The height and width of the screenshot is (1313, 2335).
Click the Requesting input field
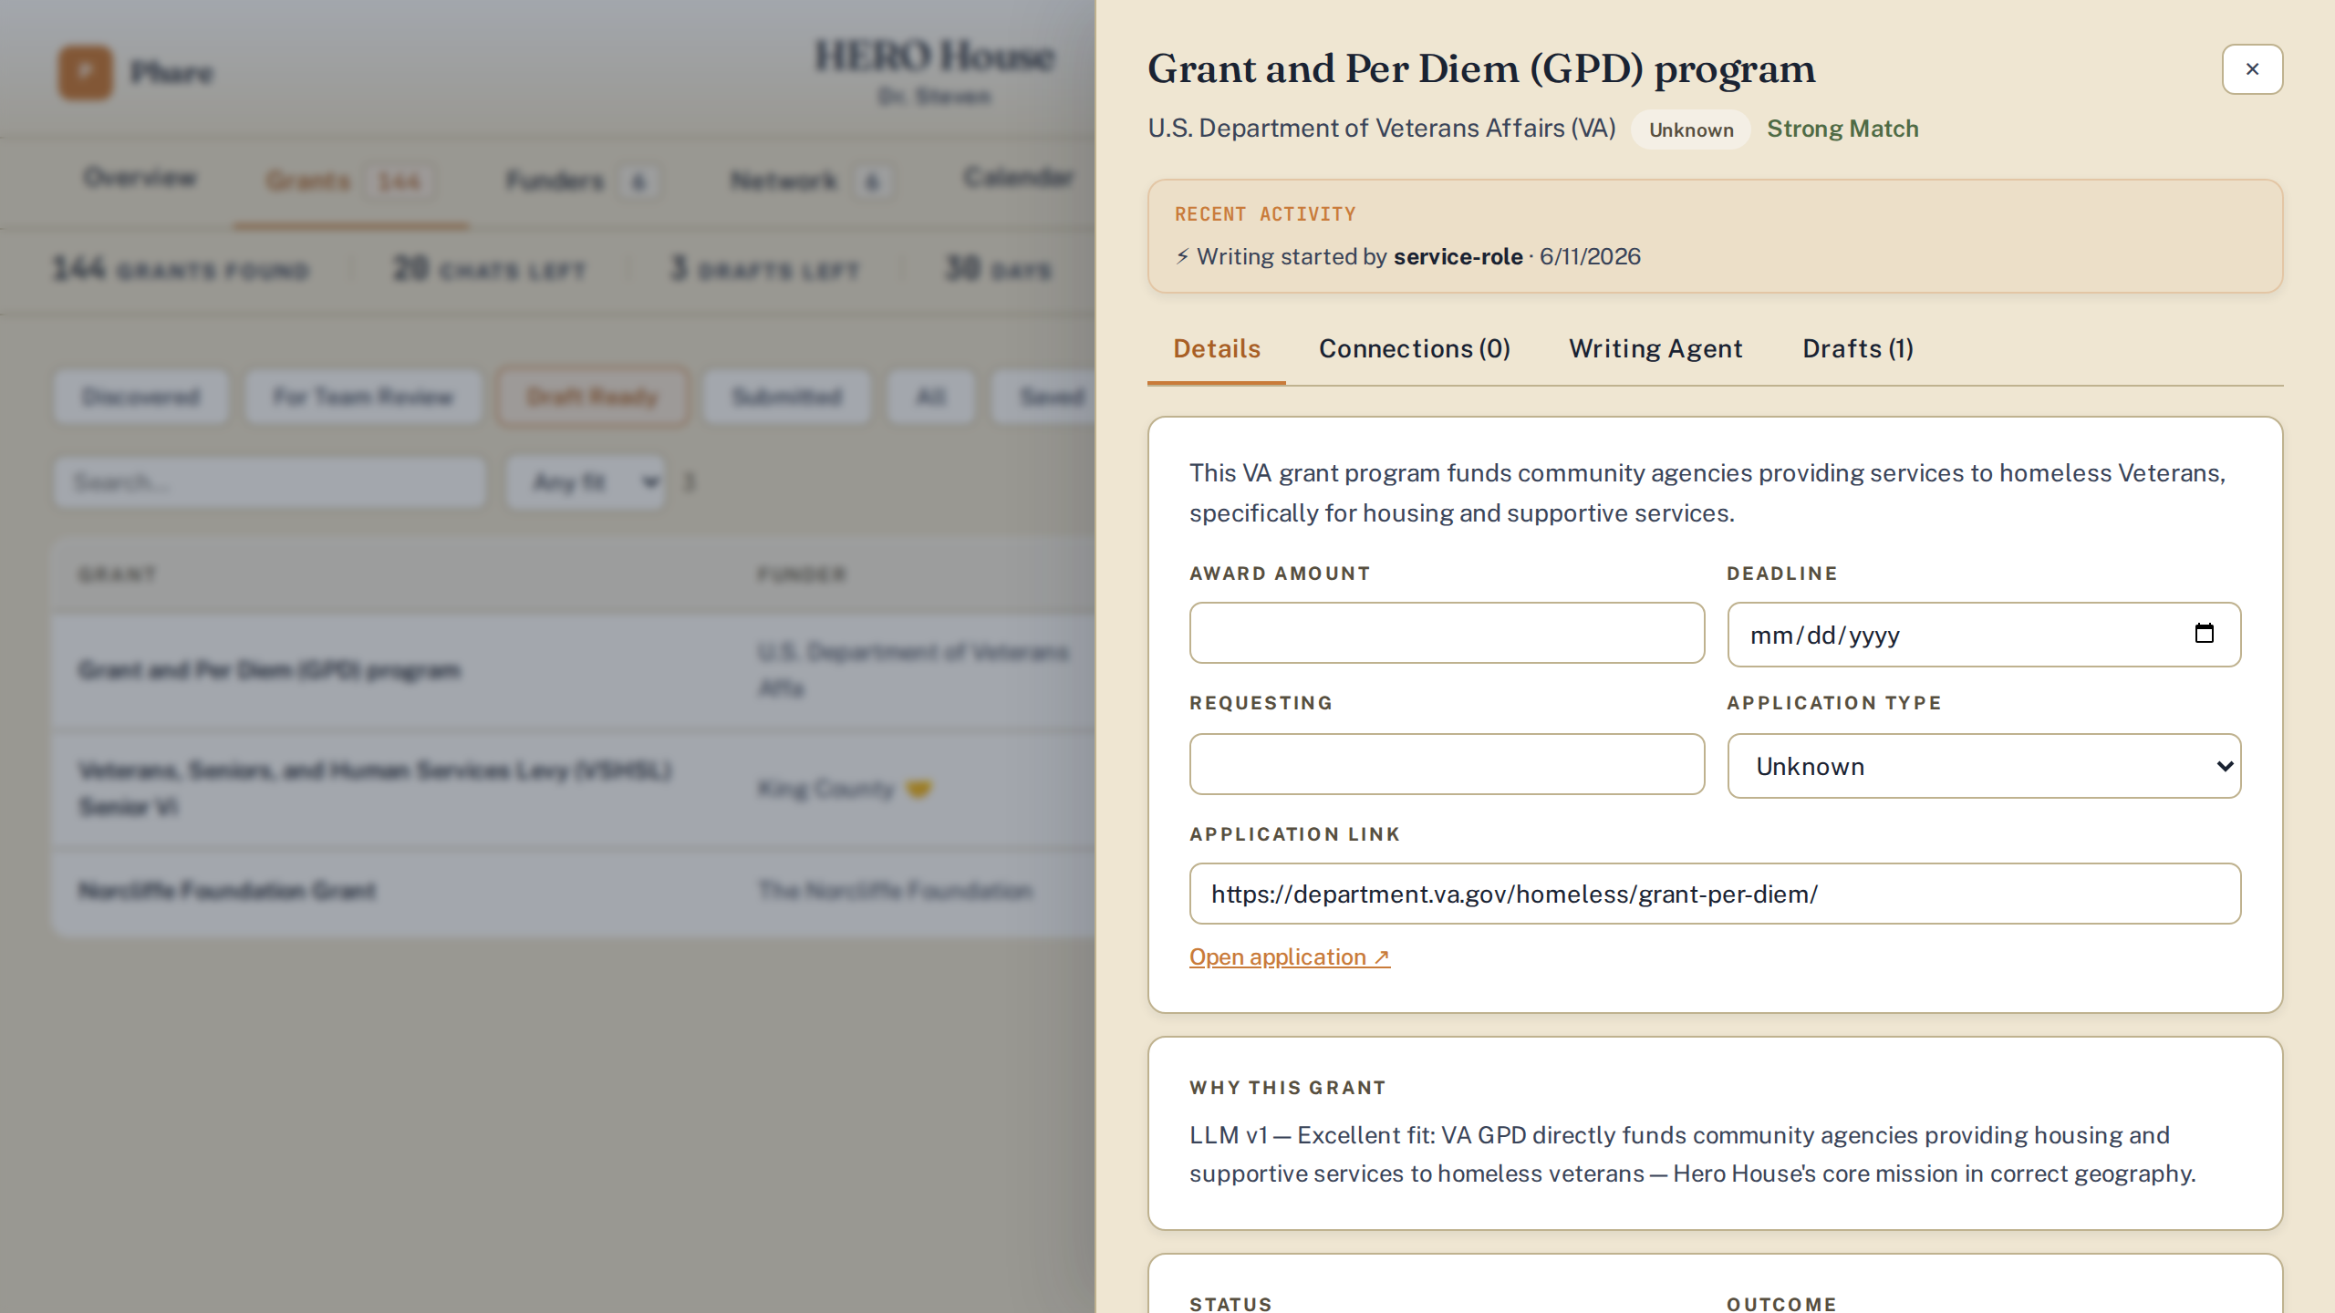pyautogui.click(x=1447, y=764)
